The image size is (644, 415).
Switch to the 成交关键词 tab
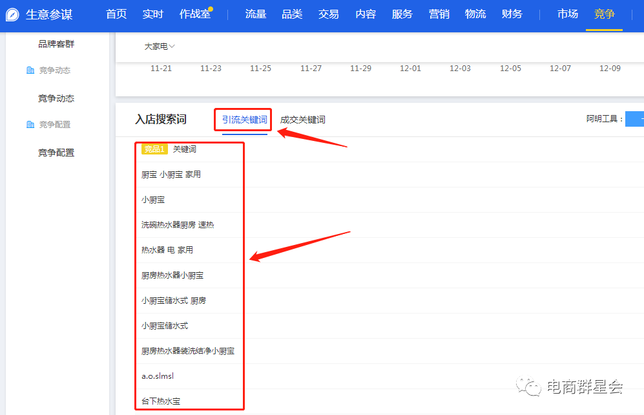pos(303,120)
